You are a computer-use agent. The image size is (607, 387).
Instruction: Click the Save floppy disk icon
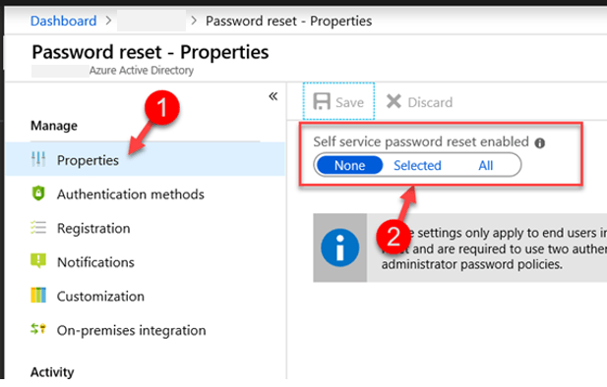[322, 102]
